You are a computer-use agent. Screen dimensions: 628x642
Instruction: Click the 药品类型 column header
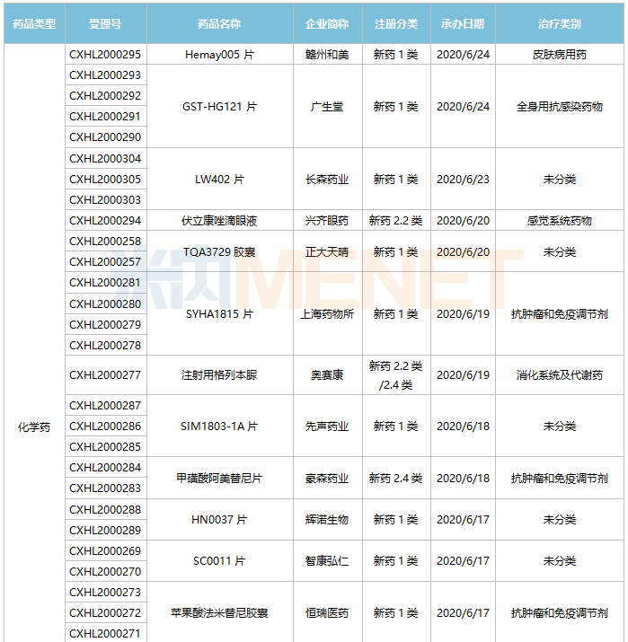click(x=34, y=23)
